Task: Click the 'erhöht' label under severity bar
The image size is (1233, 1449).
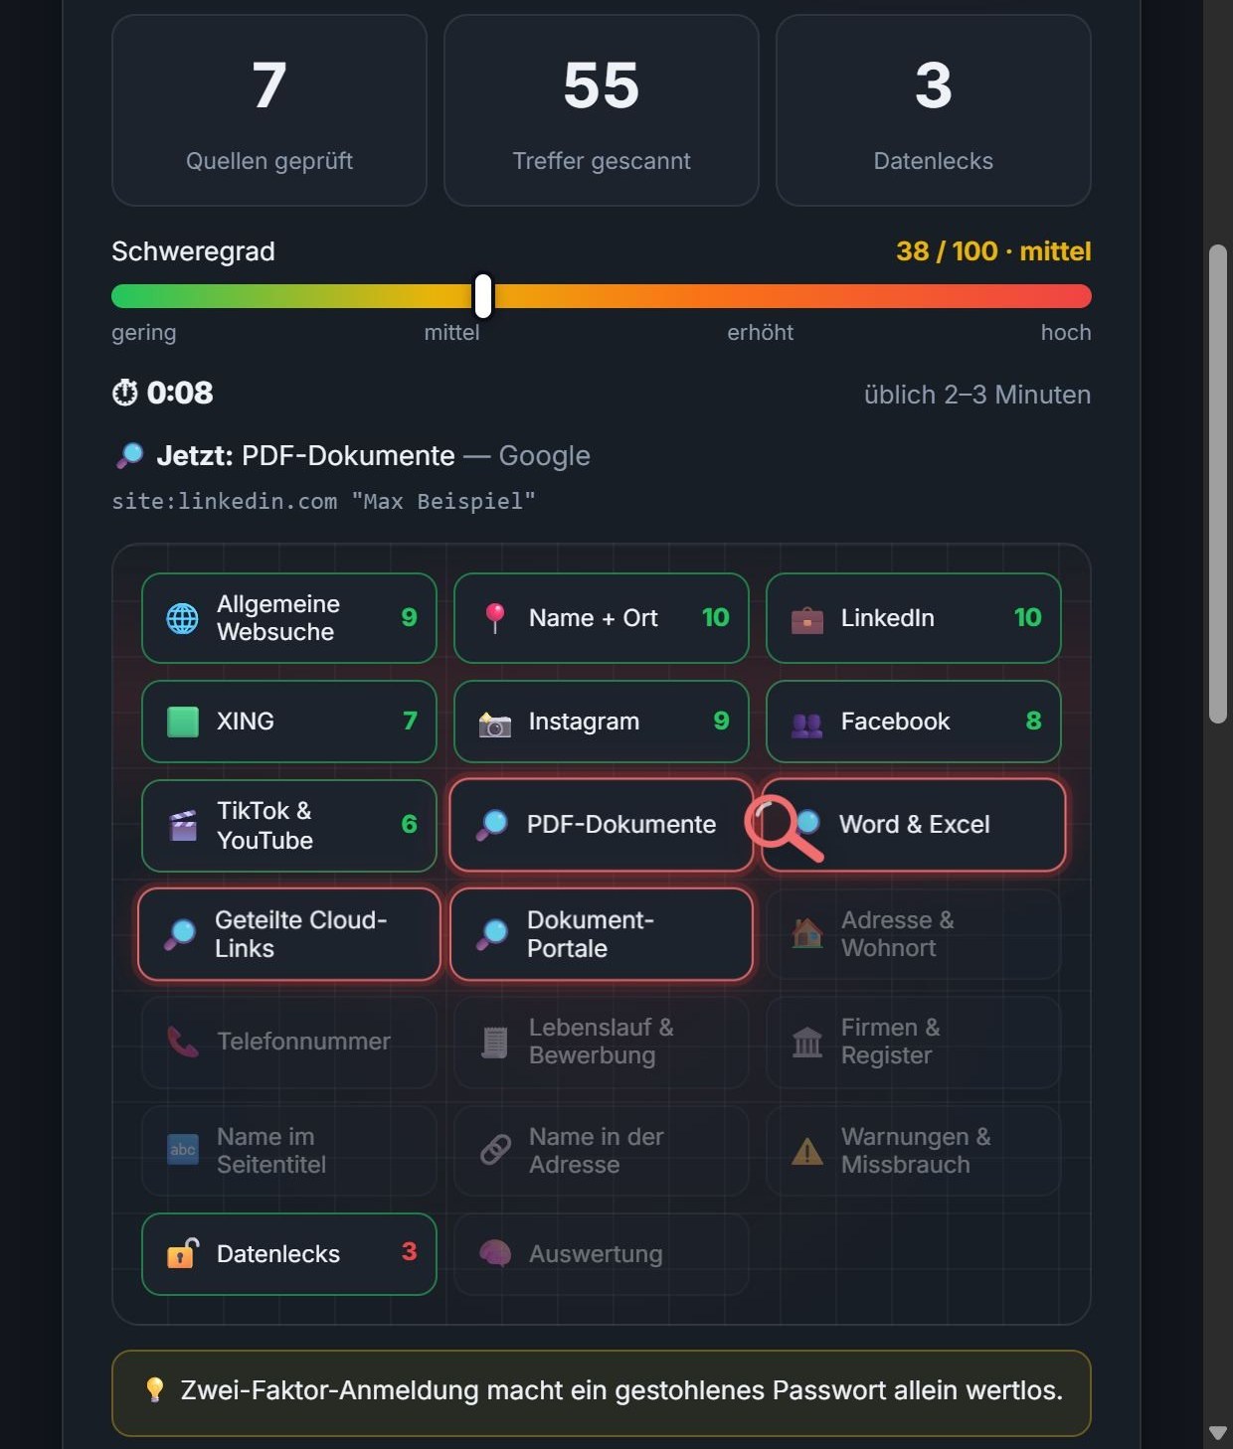Action: pos(760,333)
